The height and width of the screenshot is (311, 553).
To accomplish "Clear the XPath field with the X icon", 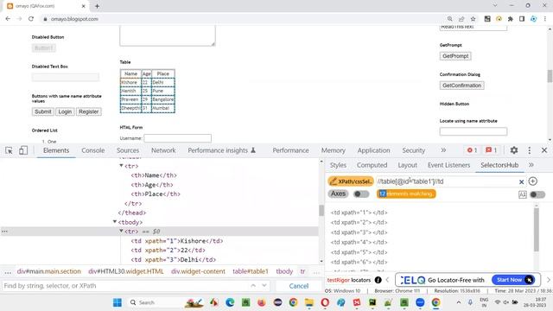I will pyautogui.click(x=521, y=182).
